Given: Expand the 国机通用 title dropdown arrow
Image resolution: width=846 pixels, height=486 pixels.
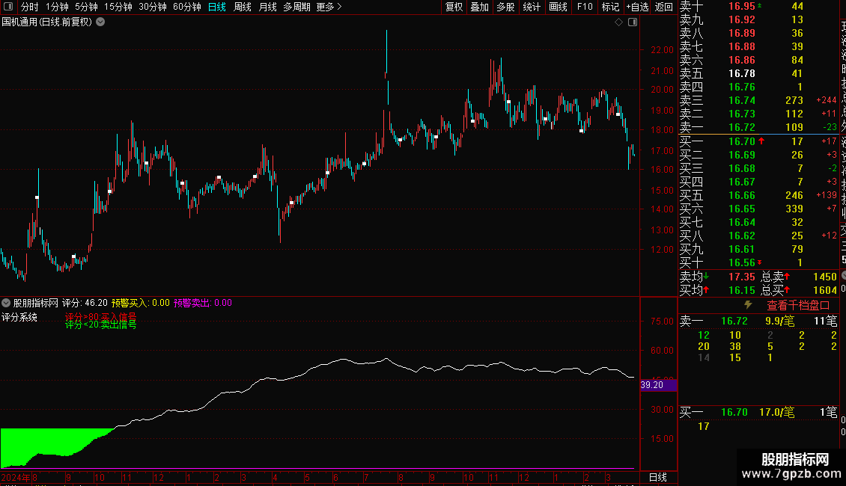Looking at the screenshot, I should [100, 22].
